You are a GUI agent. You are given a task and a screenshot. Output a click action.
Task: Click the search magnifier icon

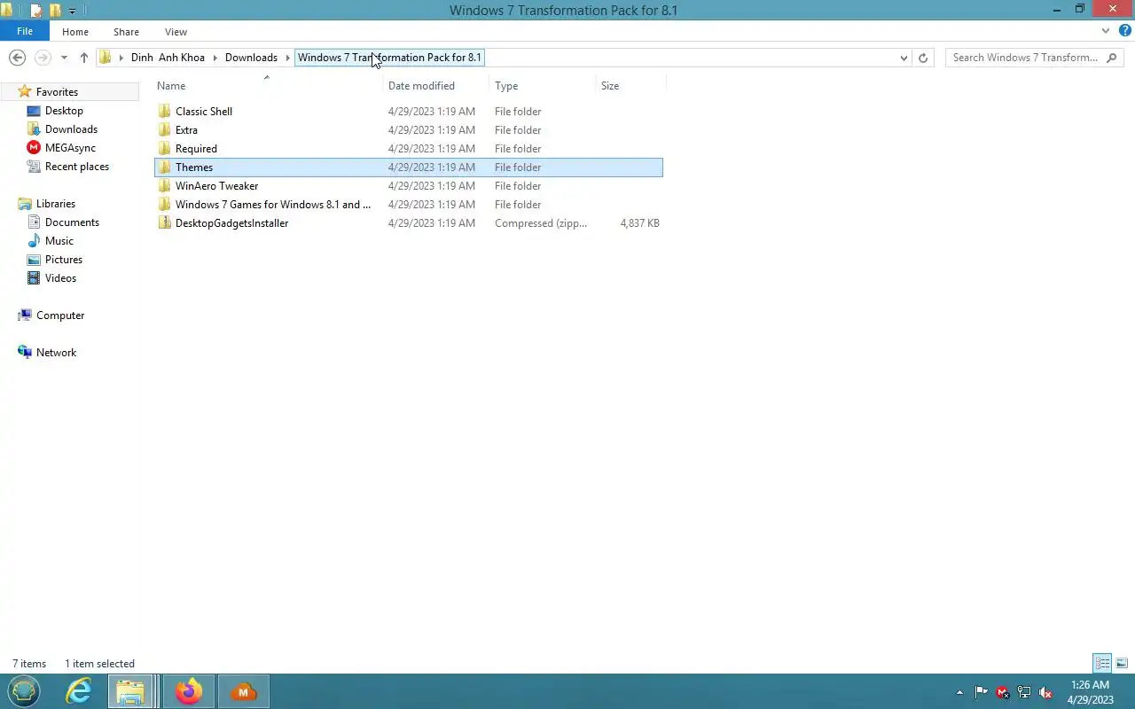[x=1112, y=58]
